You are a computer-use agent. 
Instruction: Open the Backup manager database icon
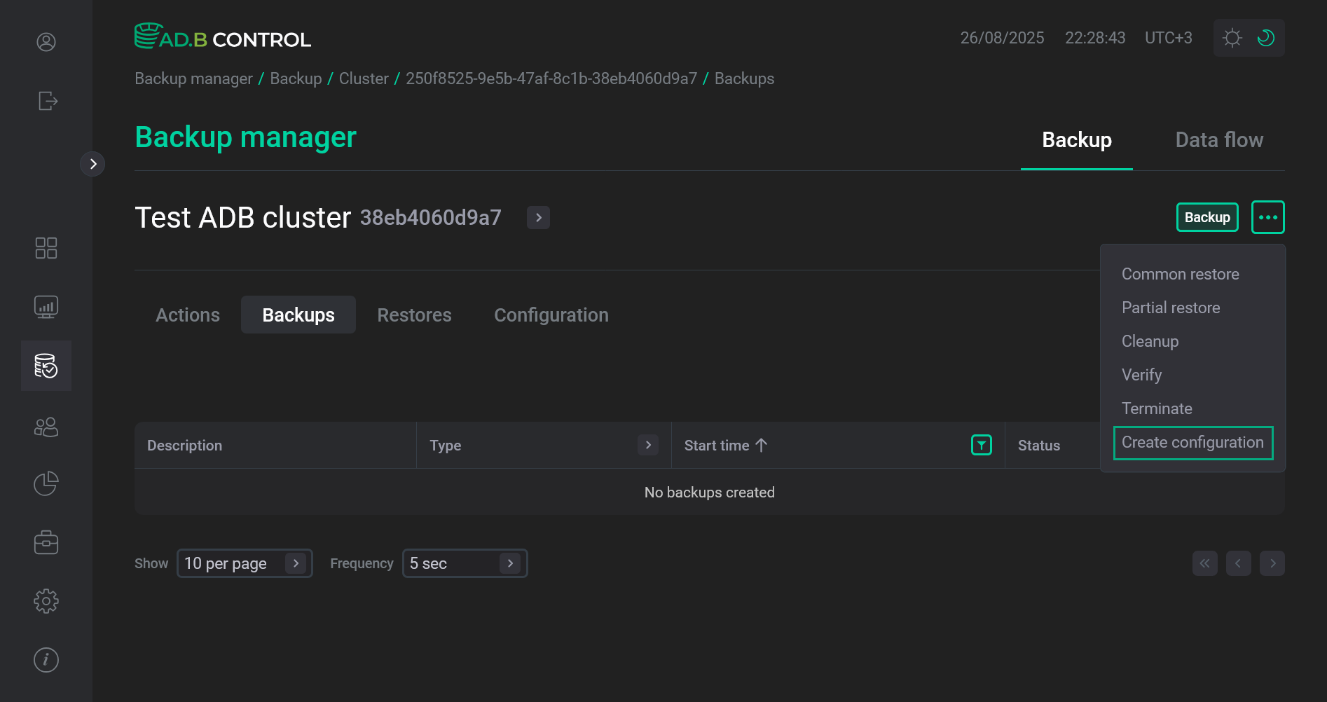point(46,365)
